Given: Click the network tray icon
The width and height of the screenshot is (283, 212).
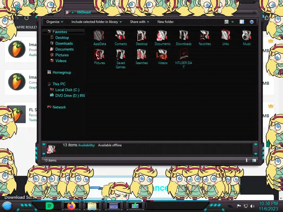Looking at the screenshot, I should pos(245,206).
